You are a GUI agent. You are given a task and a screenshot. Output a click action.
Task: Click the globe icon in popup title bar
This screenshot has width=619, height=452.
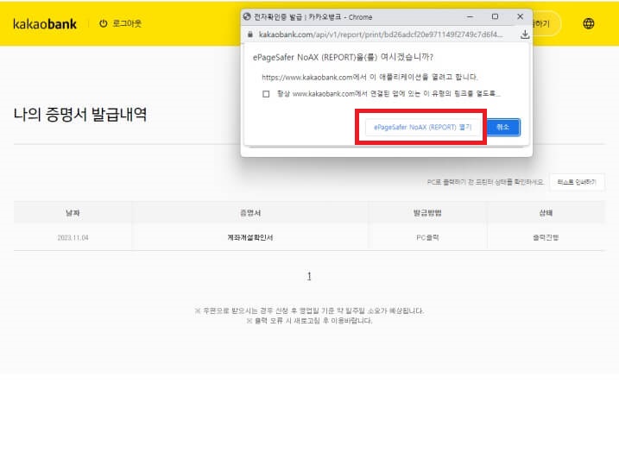pyautogui.click(x=247, y=16)
